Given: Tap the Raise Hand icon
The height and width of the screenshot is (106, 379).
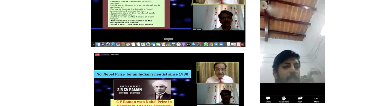Looking at the screenshot, I should tap(284, 99).
